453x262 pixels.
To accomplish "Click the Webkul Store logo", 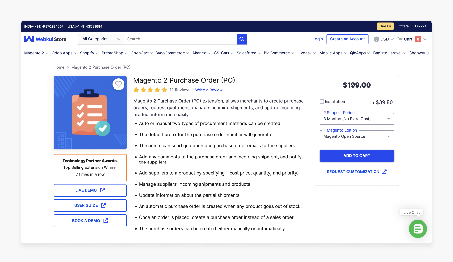I will pos(45,39).
